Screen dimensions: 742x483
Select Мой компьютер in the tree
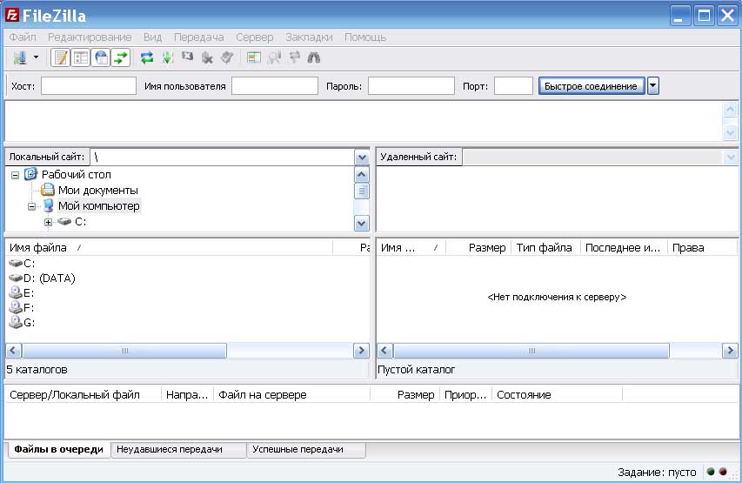point(99,206)
